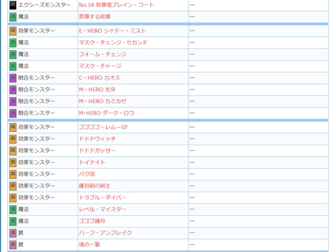Click 融合モンスター label in the M・HERO ダーク・ロウ row
The image size is (335, 252).
click(36, 113)
